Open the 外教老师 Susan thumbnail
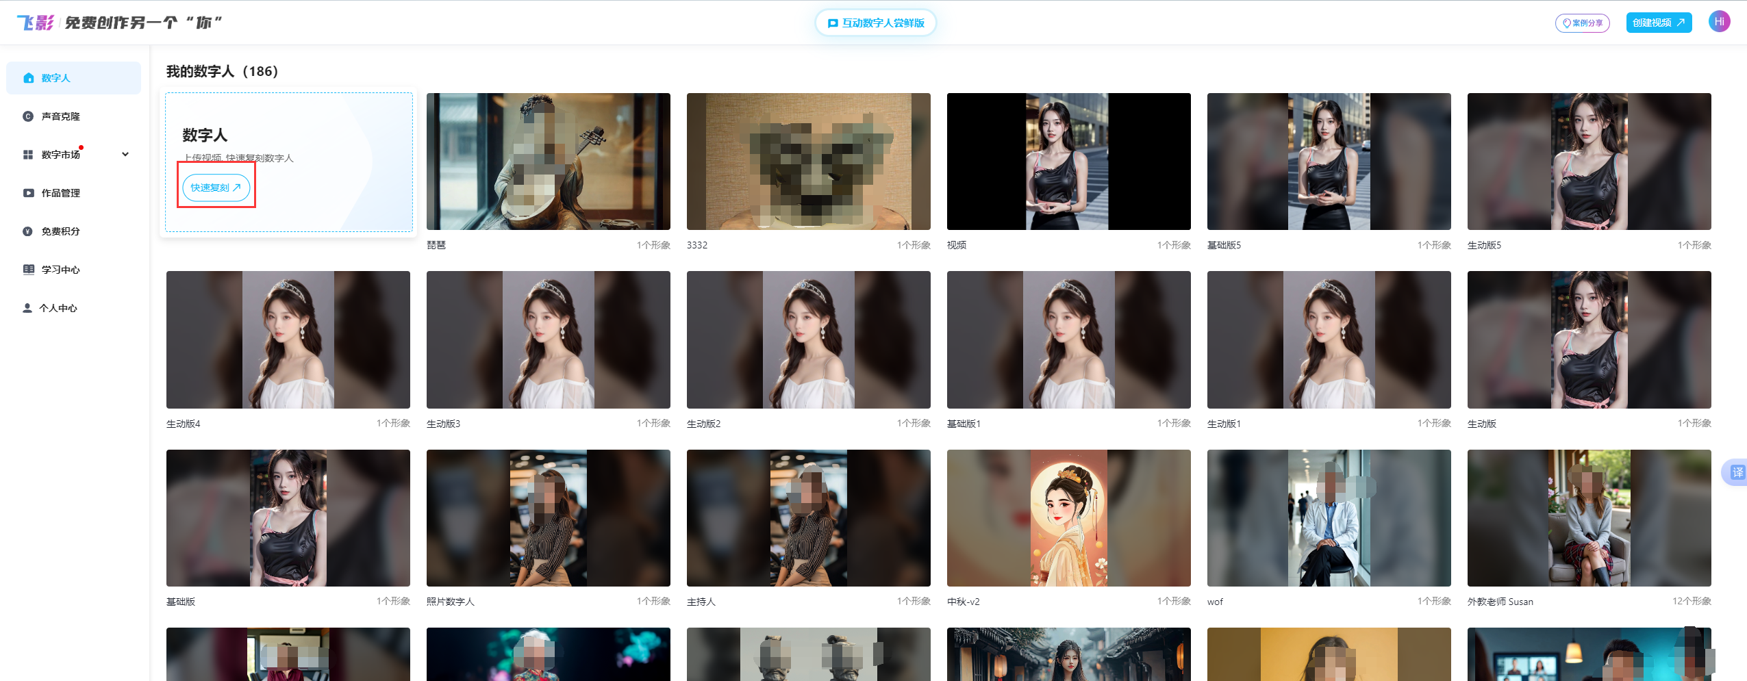The width and height of the screenshot is (1747, 681). click(1589, 518)
